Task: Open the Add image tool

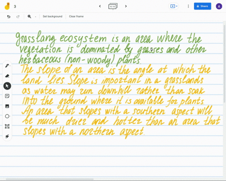Action: pos(7,106)
